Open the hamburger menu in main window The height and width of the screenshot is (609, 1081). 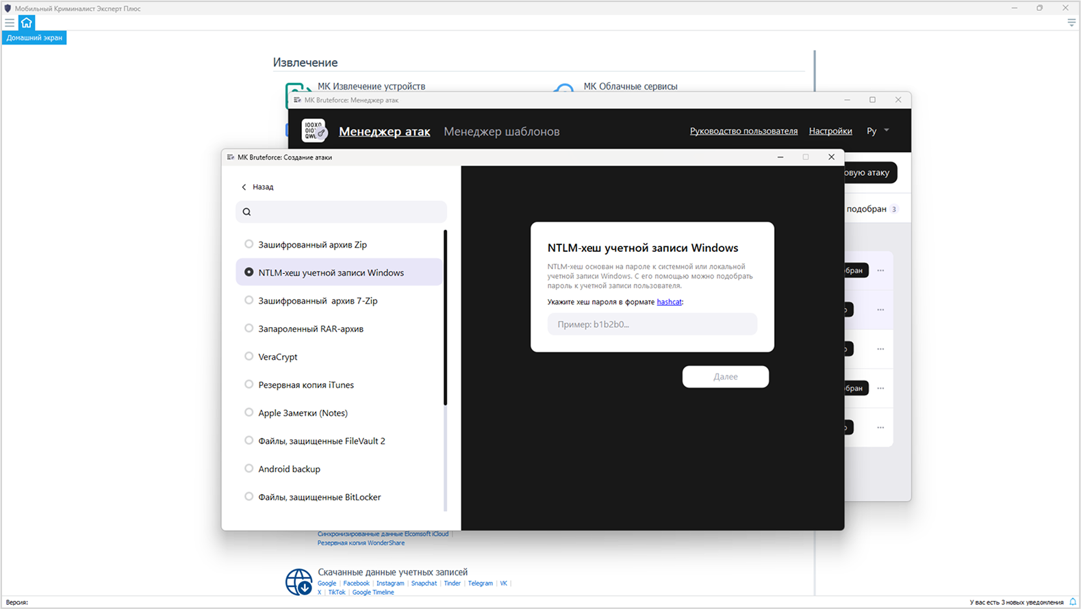tap(10, 23)
